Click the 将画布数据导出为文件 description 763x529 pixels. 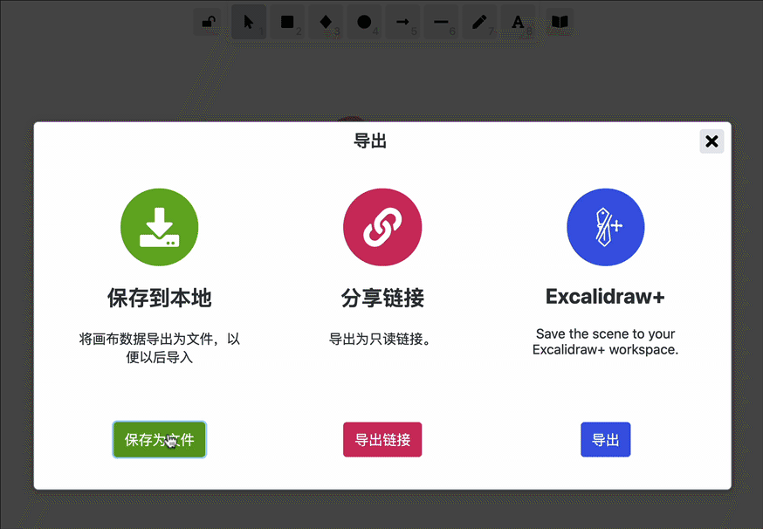(160, 348)
